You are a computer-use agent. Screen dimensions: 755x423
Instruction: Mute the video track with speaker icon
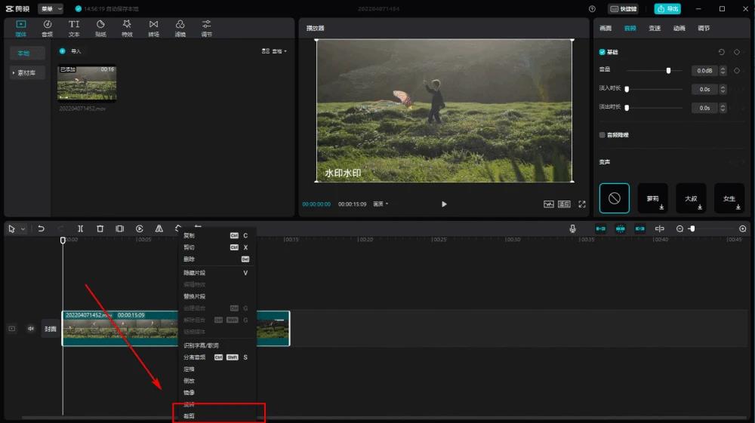[31, 329]
